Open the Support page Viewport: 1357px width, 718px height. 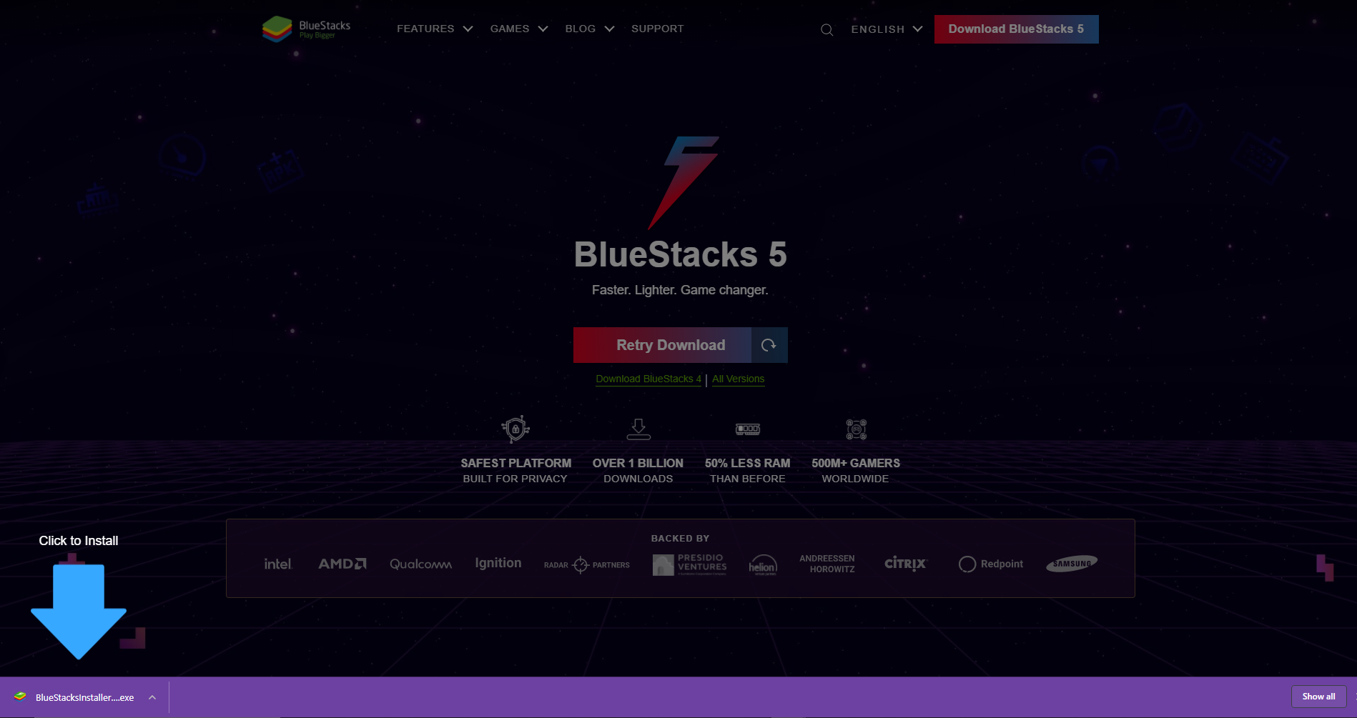(658, 29)
